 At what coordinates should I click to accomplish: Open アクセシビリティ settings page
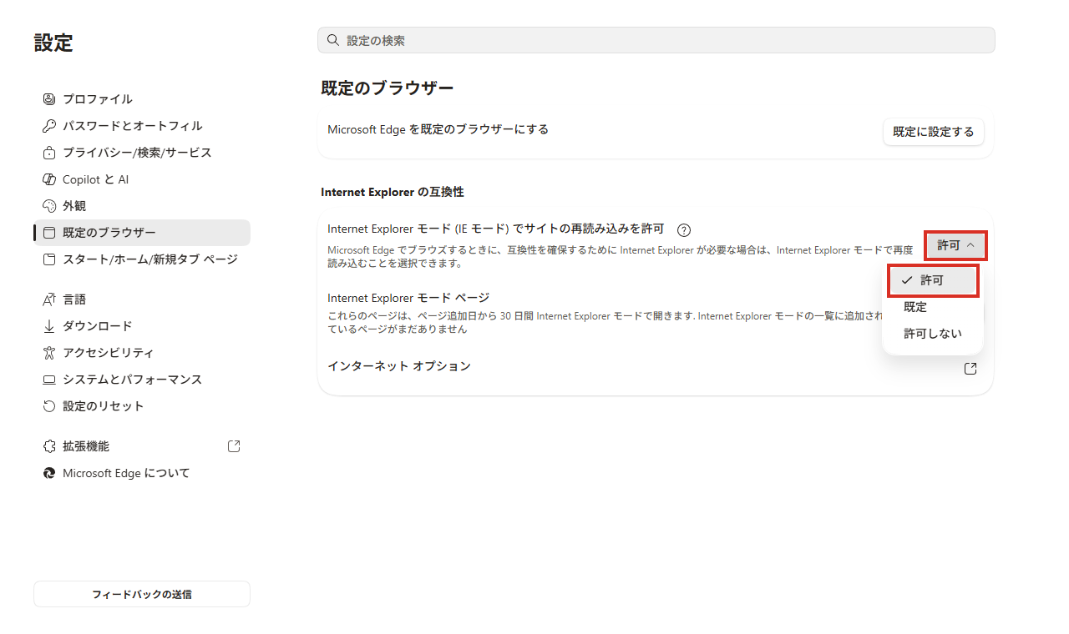tap(142, 353)
